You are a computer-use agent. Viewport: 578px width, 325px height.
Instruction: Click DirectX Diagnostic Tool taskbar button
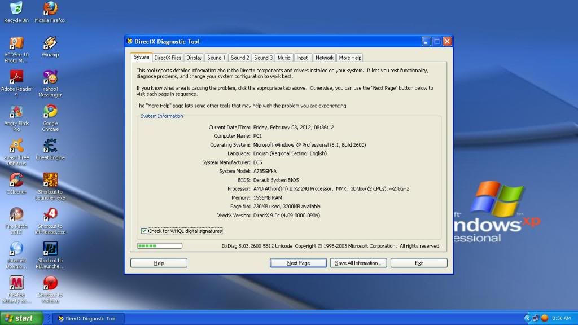tap(89, 318)
